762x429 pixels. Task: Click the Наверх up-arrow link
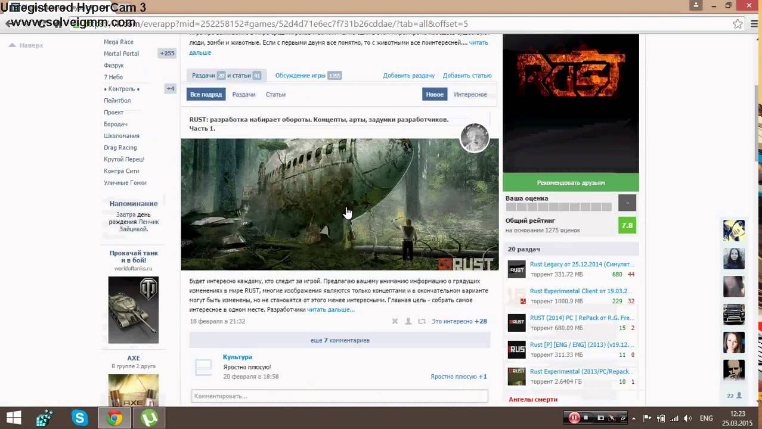coord(26,45)
